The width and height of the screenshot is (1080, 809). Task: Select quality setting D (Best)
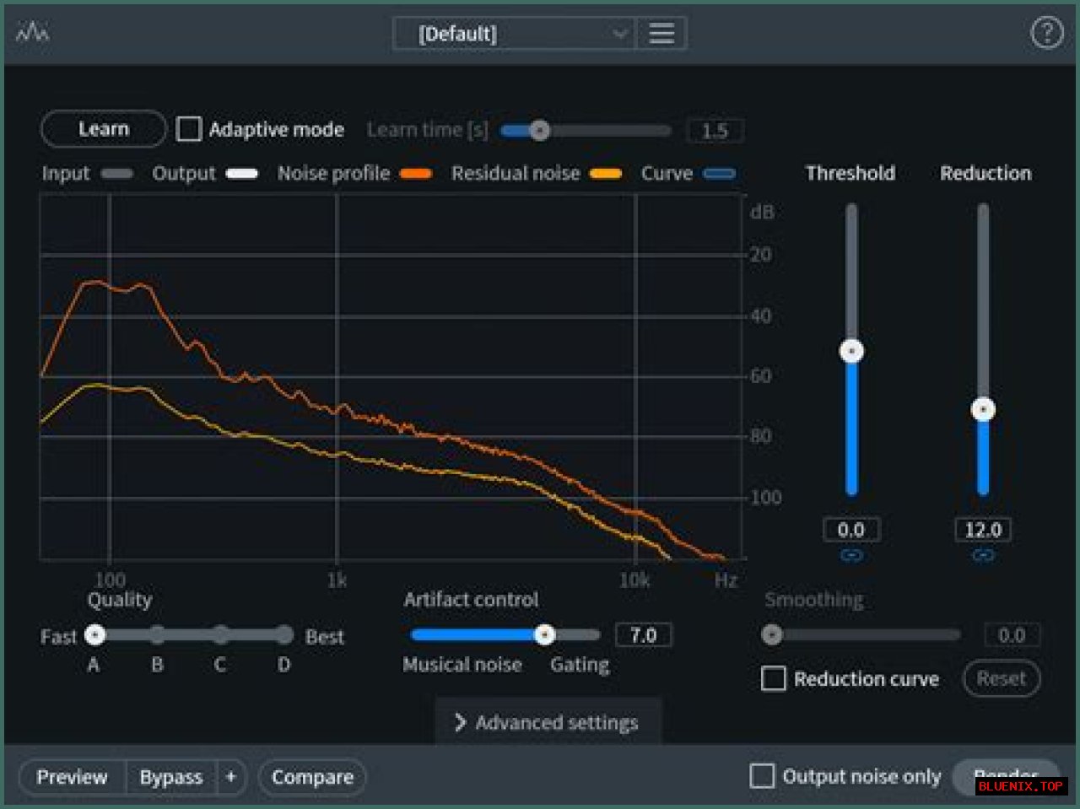pyautogui.click(x=284, y=635)
